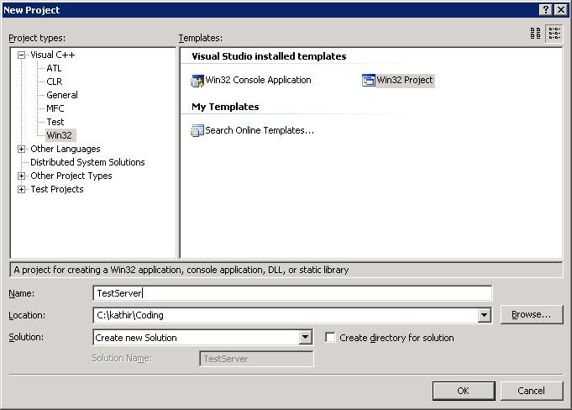Click the Browse... button

click(531, 315)
